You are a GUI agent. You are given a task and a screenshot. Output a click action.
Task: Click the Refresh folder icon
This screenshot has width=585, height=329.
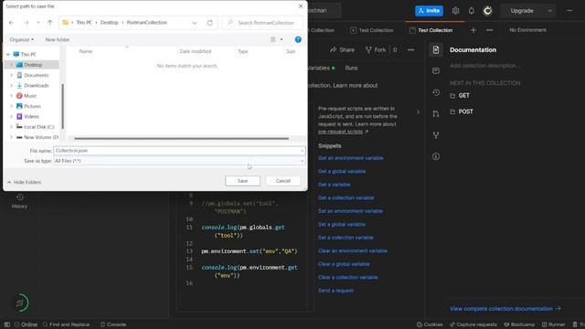[x=209, y=23]
